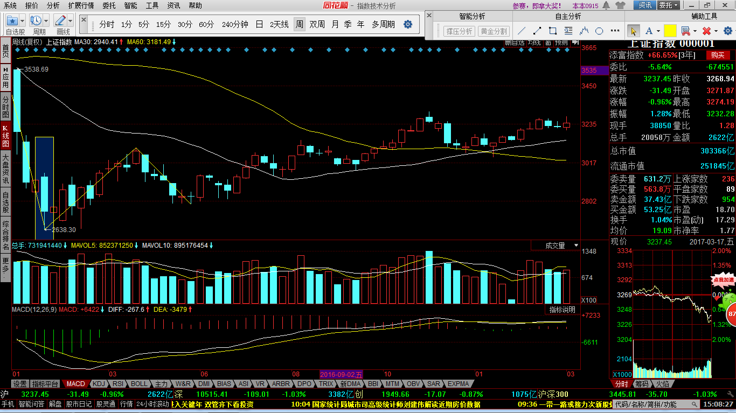The width and height of the screenshot is (736, 413).
Task: Click the hide-drawings scissors icon
Action: pos(685,31)
